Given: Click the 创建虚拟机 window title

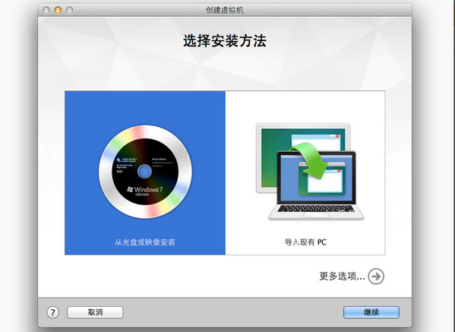Looking at the screenshot, I should 225,10.
